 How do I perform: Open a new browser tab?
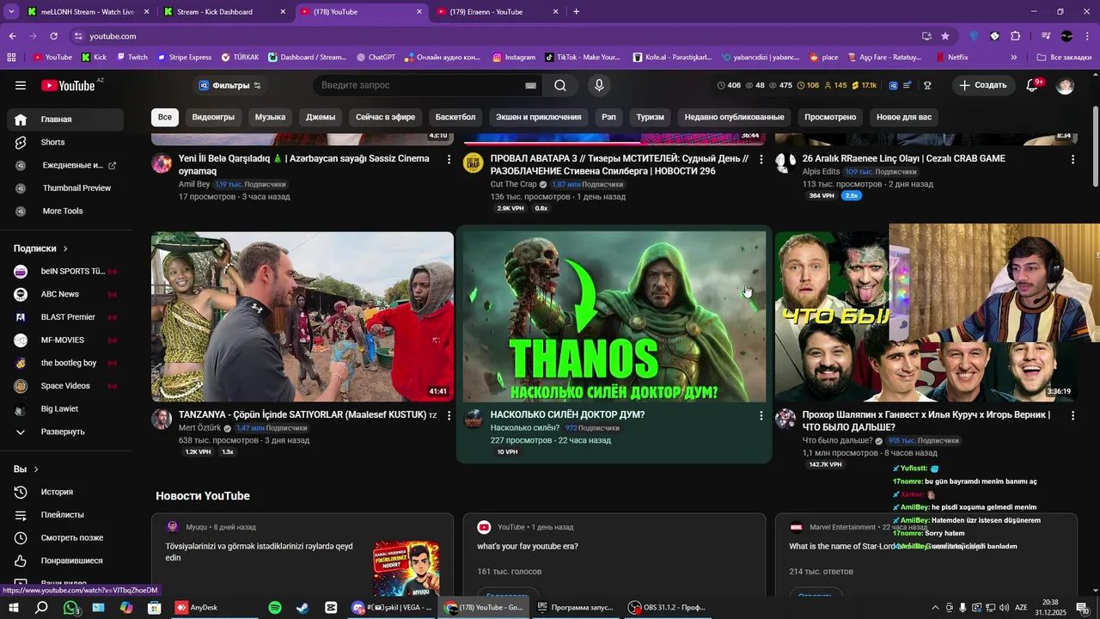click(576, 12)
